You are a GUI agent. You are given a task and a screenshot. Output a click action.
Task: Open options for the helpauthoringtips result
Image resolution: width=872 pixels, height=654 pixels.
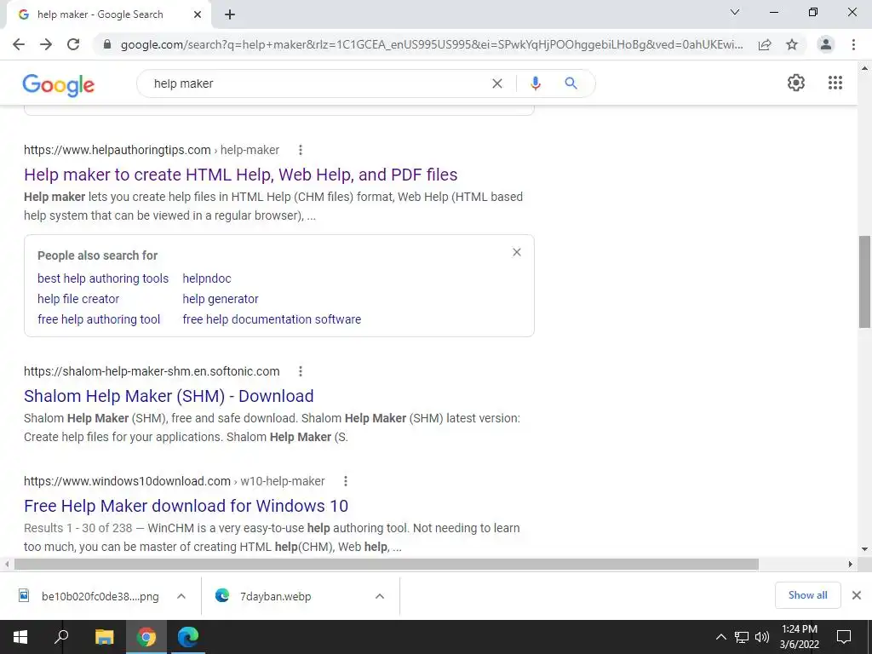(301, 150)
